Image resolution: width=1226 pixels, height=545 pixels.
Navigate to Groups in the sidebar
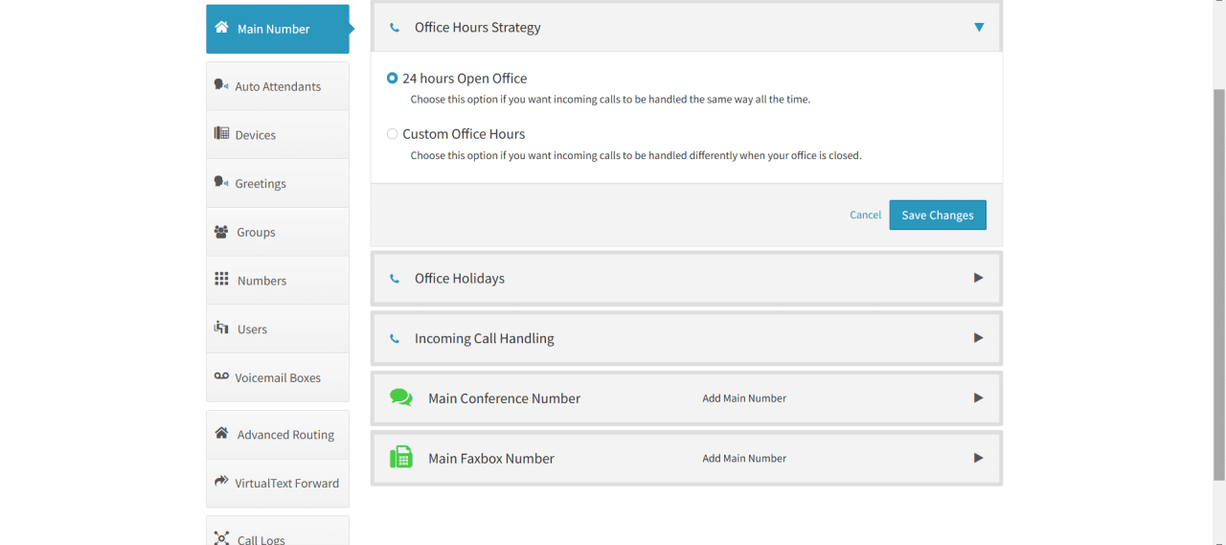coord(278,232)
